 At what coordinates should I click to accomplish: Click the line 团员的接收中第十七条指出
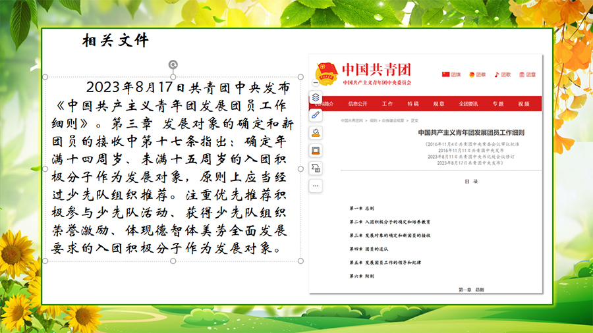pyautogui.click(x=169, y=141)
